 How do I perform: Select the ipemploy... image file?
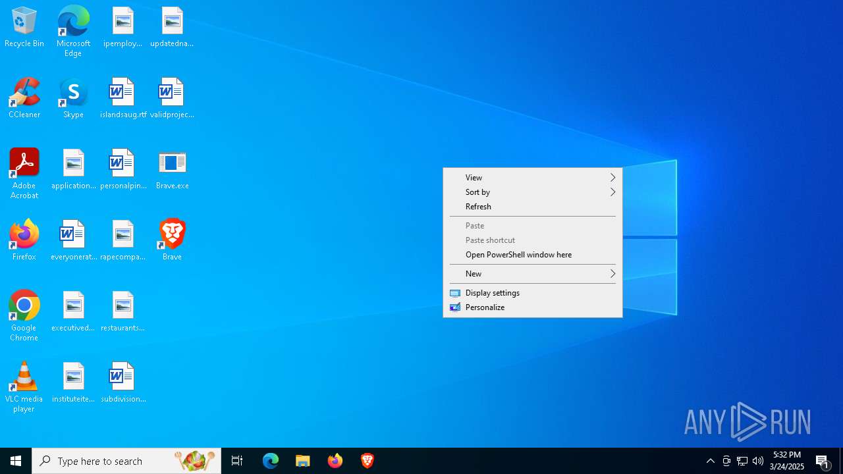coord(122,28)
